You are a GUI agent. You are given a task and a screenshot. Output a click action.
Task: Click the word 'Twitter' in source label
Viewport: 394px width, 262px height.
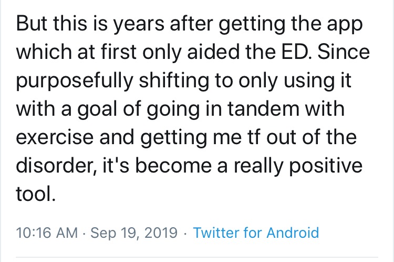click(x=216, y=233)
